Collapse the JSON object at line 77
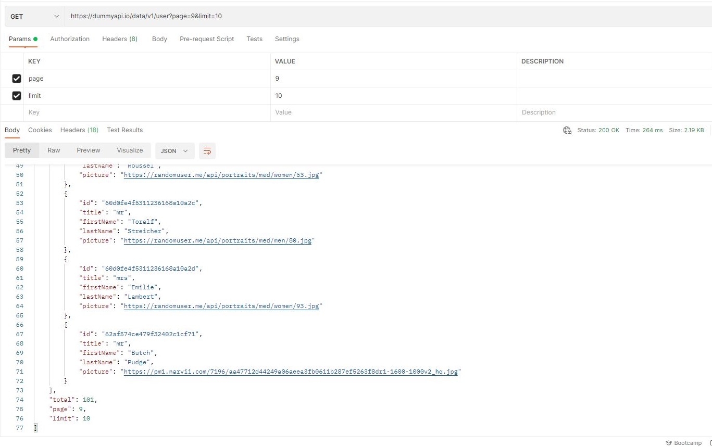Viewport: 712px width, 447px height. click(x=35, y=428)
